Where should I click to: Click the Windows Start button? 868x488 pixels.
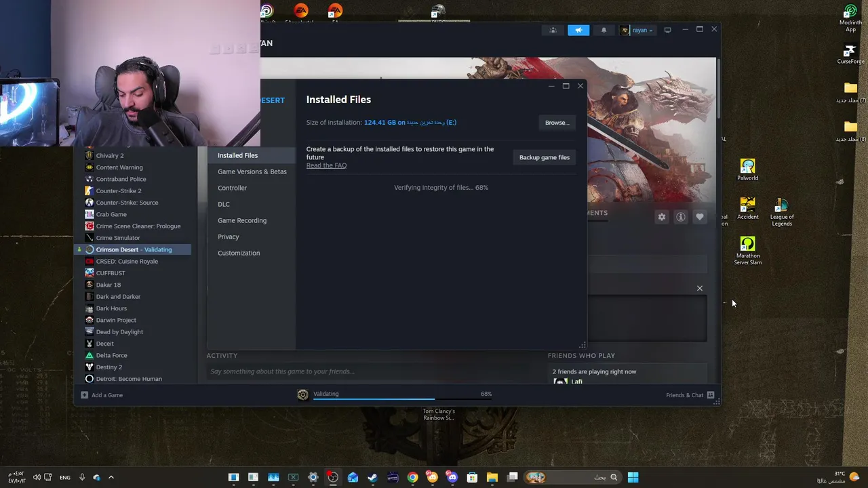point(633,477)
